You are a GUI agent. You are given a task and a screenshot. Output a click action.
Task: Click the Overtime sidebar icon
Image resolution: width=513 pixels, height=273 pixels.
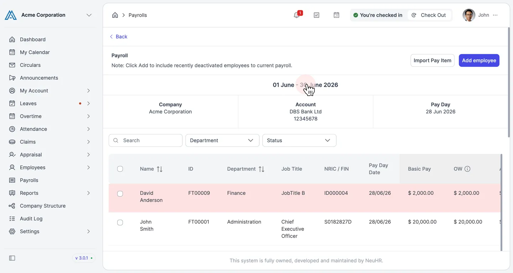(x=12, y=116)
